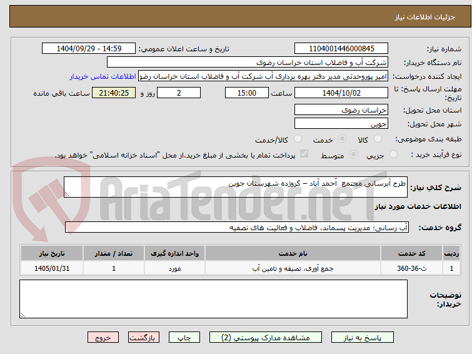Click the شماره نیاز field 1104001446000845
Image resolution: width=472 pixels, height=354 pixels.
coord(341,49)
